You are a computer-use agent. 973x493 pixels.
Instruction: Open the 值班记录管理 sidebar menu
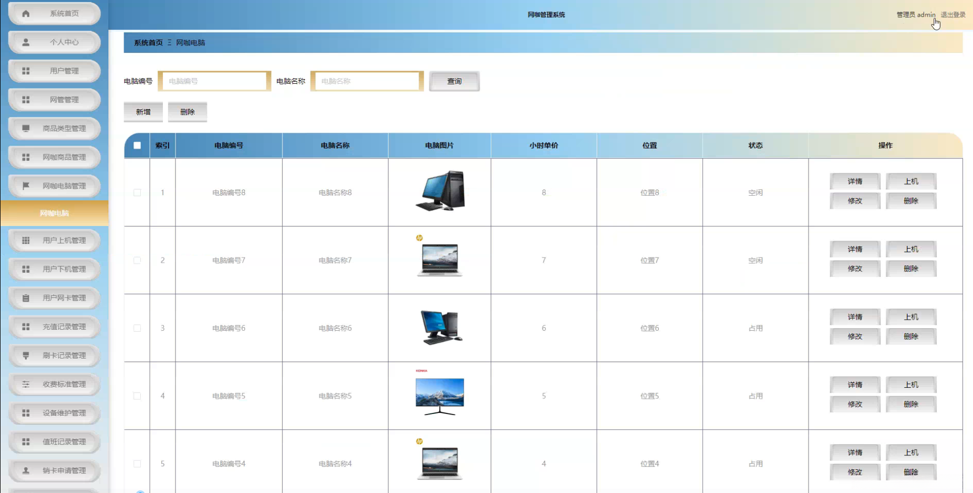click(x=54, y=442)
